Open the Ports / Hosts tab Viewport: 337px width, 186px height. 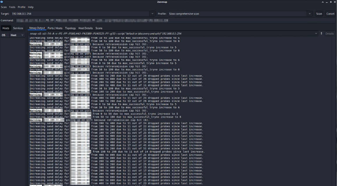[55, 28]
